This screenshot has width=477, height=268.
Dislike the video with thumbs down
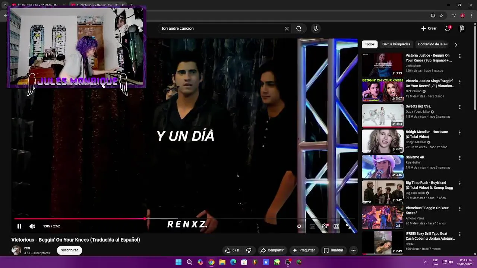point(249,251)
